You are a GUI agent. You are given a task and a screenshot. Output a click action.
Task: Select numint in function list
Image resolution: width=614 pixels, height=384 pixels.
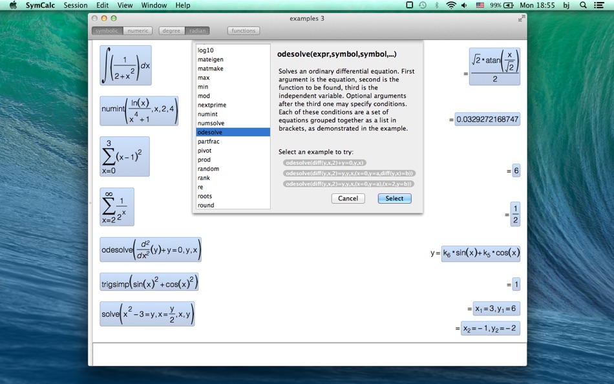233,114
